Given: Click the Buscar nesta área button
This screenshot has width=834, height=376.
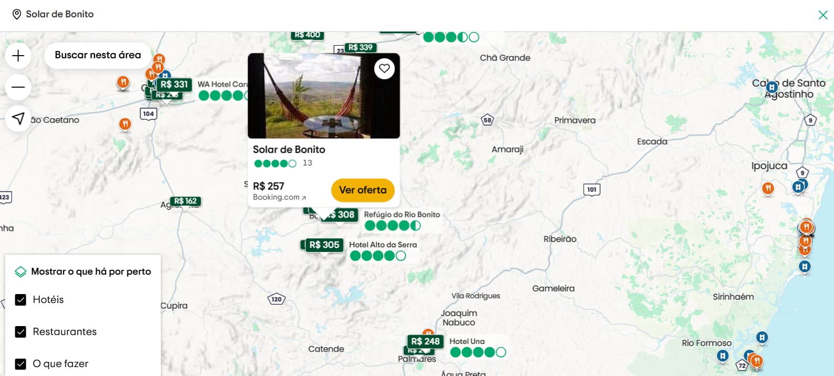Looking at the screenshot, I should tap(98, 55).
